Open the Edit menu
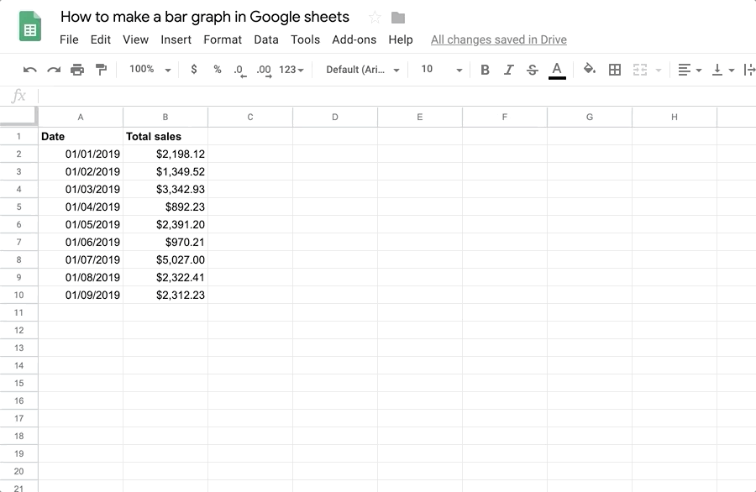The image size is (756, 492). tap(100, 39)
